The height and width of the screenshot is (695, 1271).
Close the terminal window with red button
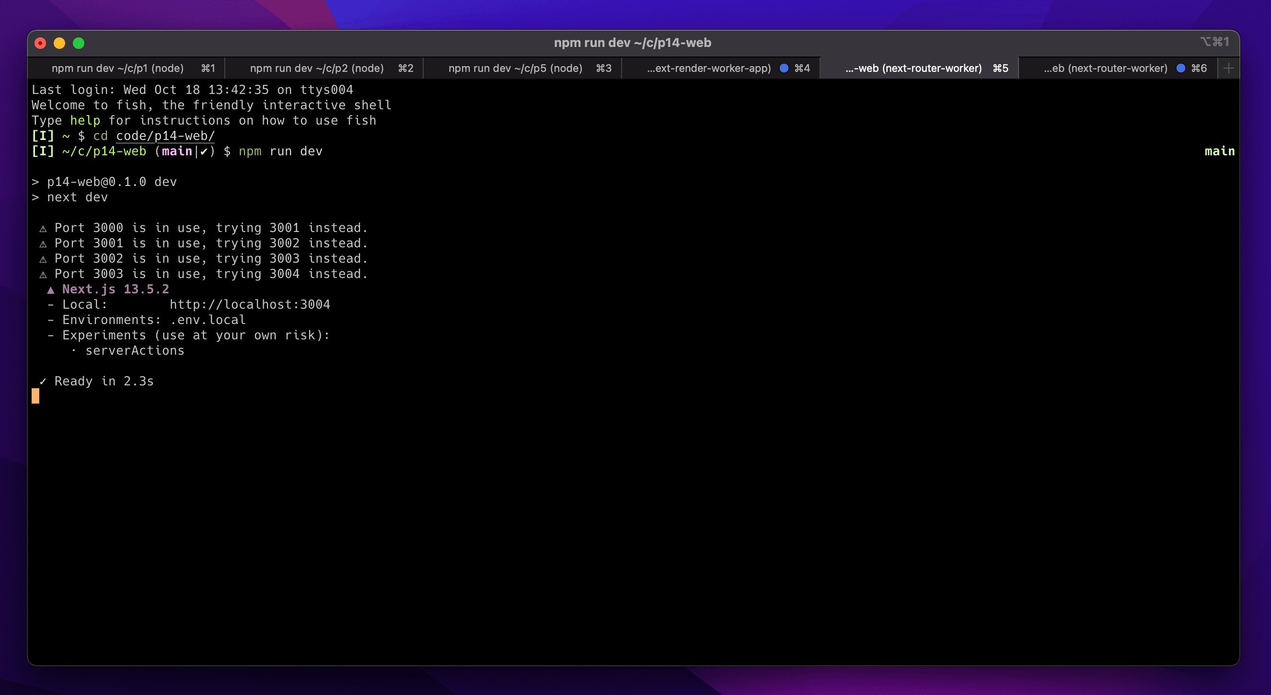[40, 43]
